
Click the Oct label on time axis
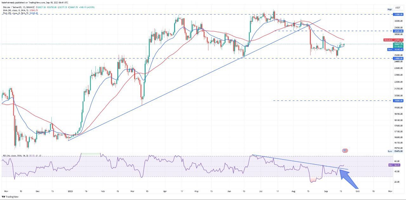click(x=357, y=191)
